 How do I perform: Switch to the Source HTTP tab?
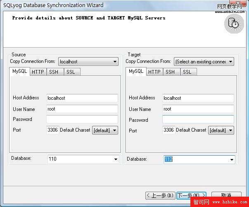point(38,72)
